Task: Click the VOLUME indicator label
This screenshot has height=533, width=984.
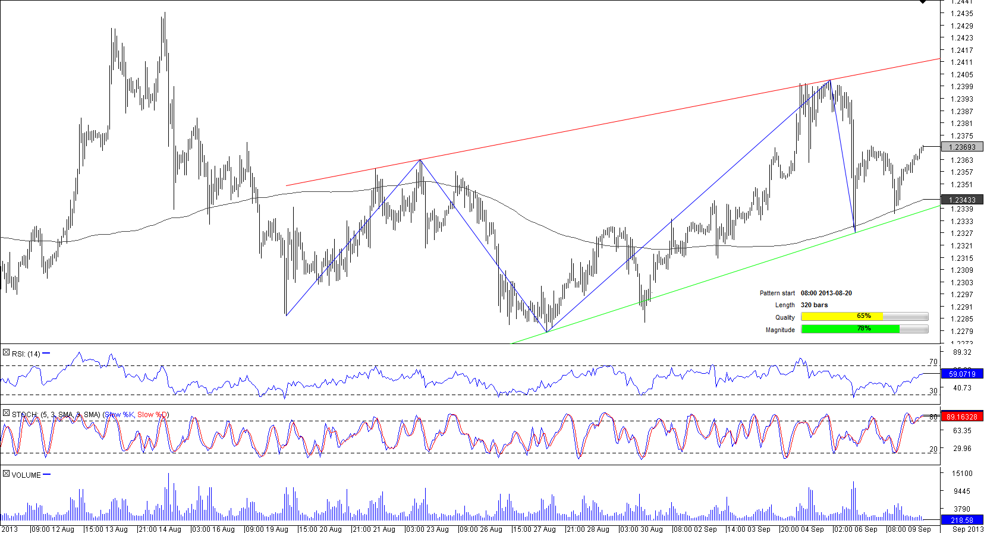Action: (x=26, y=475)
